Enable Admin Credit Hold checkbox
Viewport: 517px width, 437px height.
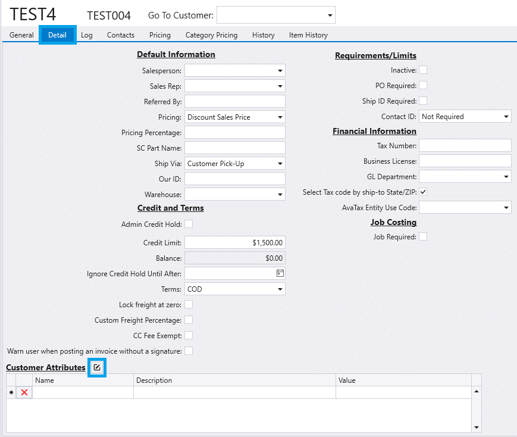[189, 224]
